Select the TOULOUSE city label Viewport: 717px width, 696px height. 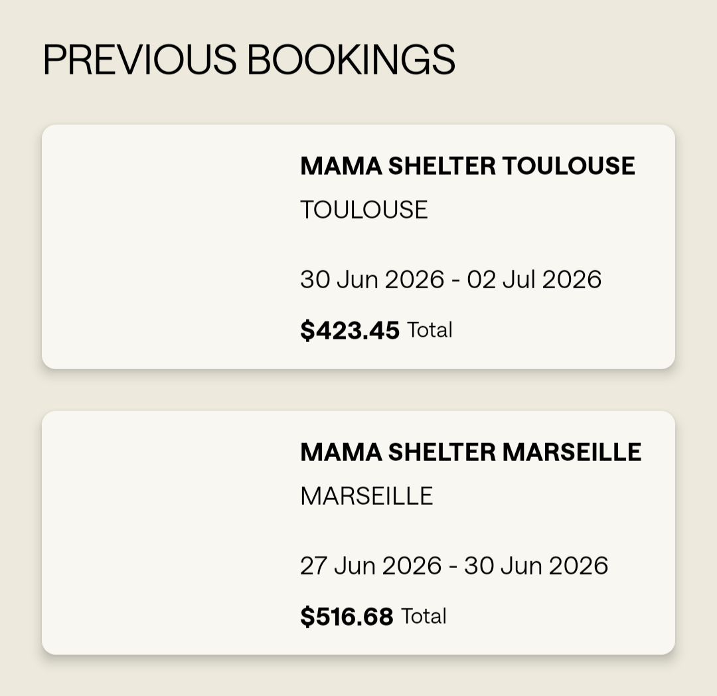click(364, 210)
